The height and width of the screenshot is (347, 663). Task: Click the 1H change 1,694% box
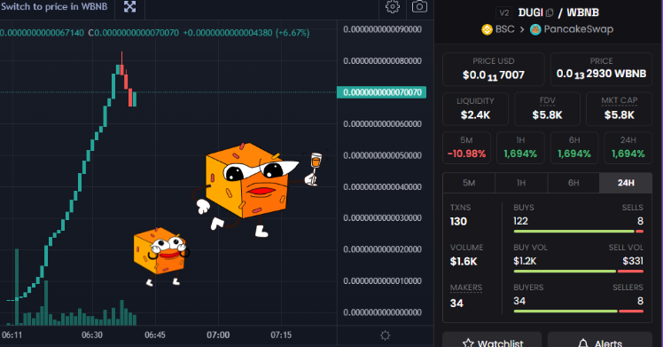[x=520, y=147]
